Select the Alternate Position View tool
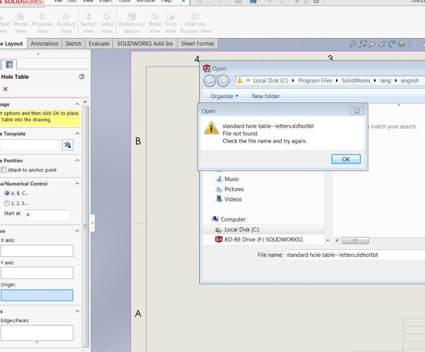 point(195,23)
